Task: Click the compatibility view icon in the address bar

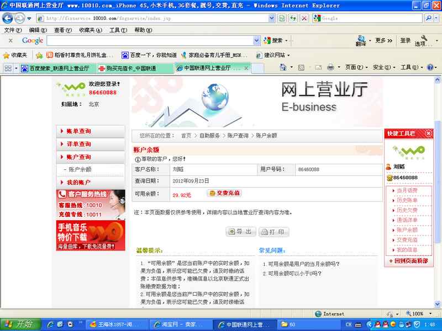Action: (x=282, y=18)
